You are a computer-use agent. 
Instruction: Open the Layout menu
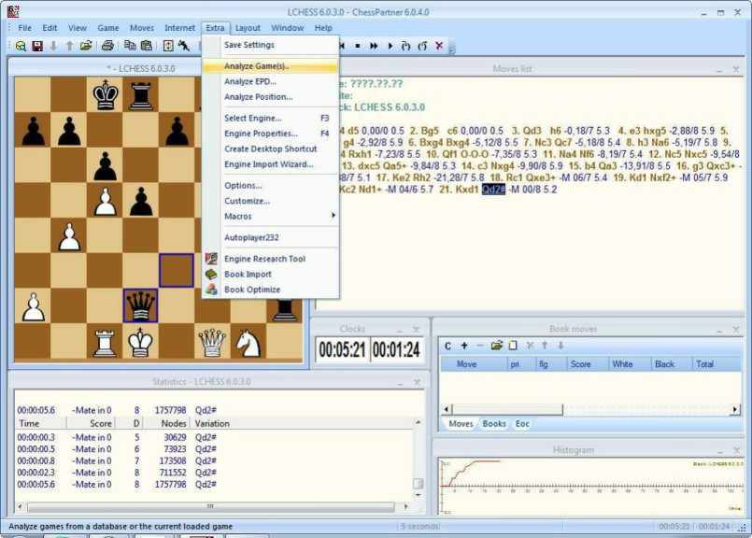pyautogui.click(x=248, y=28)
